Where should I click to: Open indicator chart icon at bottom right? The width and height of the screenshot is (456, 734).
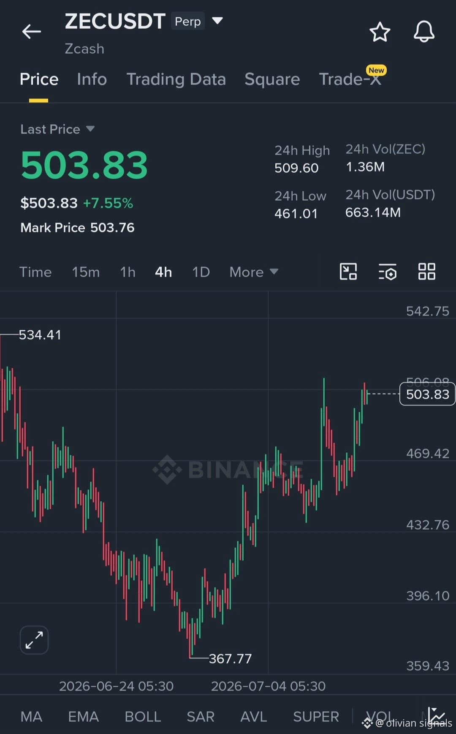click(x=437, y=716)
